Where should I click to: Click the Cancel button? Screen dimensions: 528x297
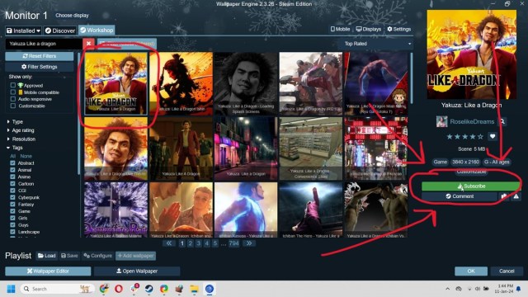pos(507,271)
